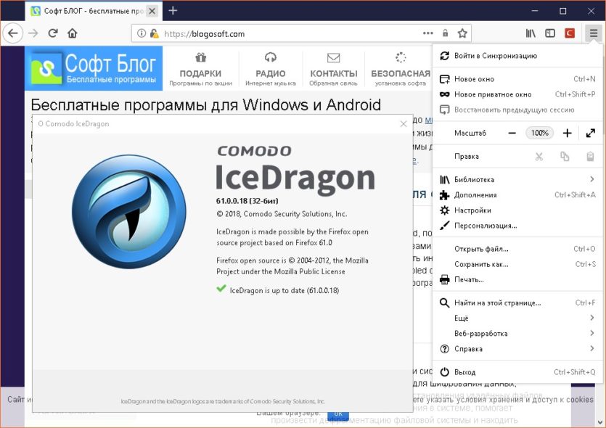Enter full screen mode icon
This screenshot has height=428, width=606.
pyautogui.click(x=590, y=133)
